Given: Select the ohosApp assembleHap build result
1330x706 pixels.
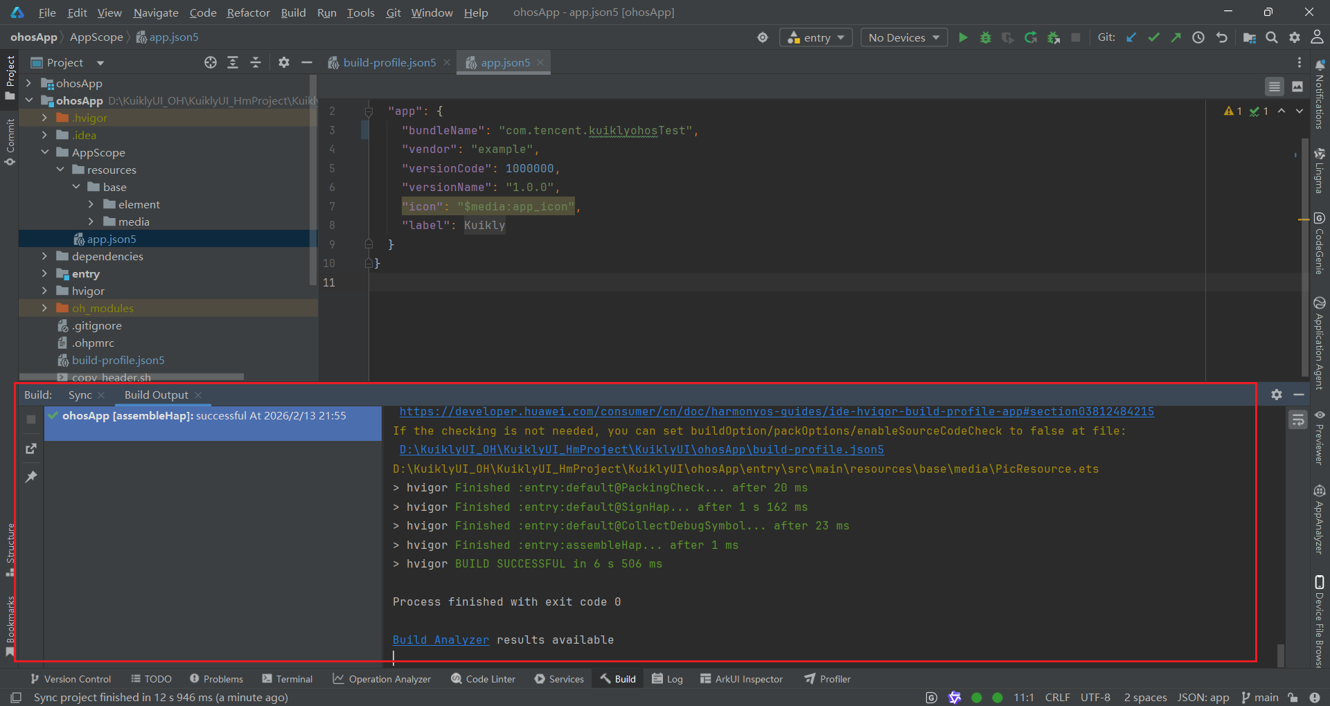Looking at the screenshot, I should (x=213, y=423).
